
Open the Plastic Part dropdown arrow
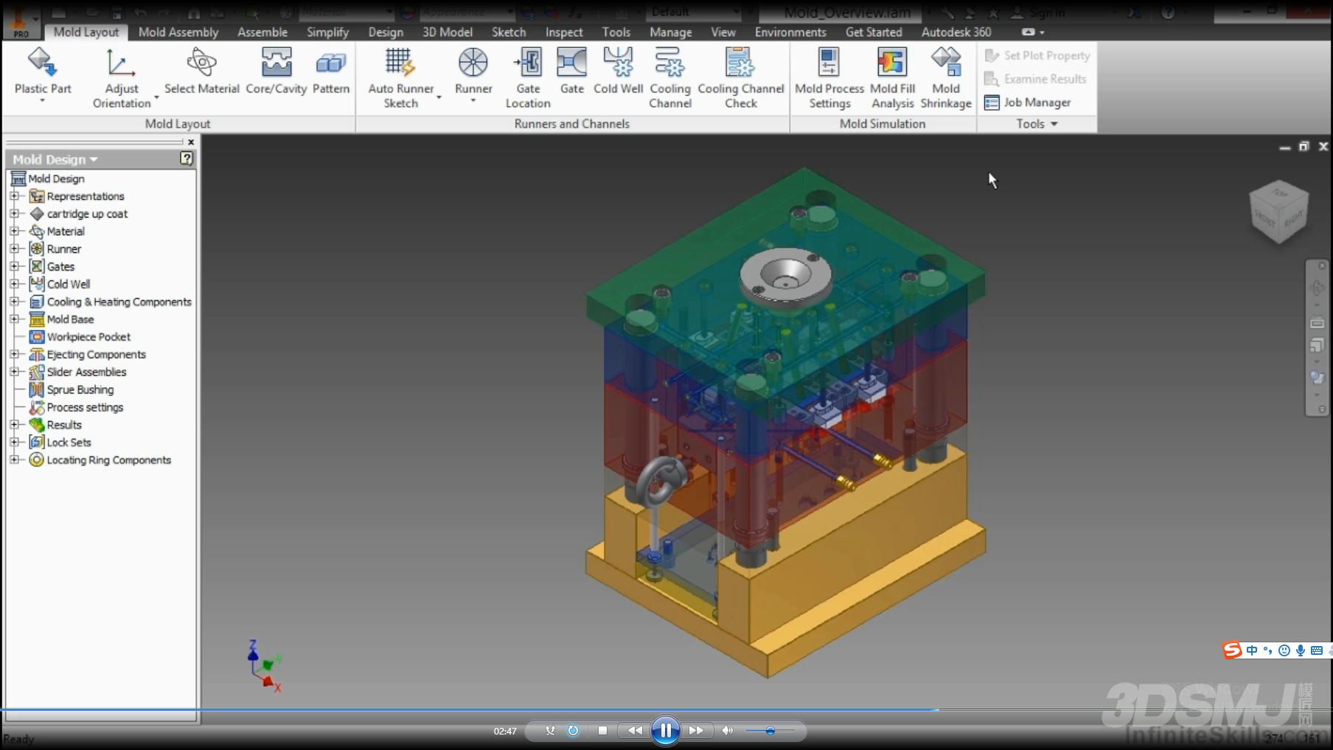pyautogui.click(x=42, y=100)
